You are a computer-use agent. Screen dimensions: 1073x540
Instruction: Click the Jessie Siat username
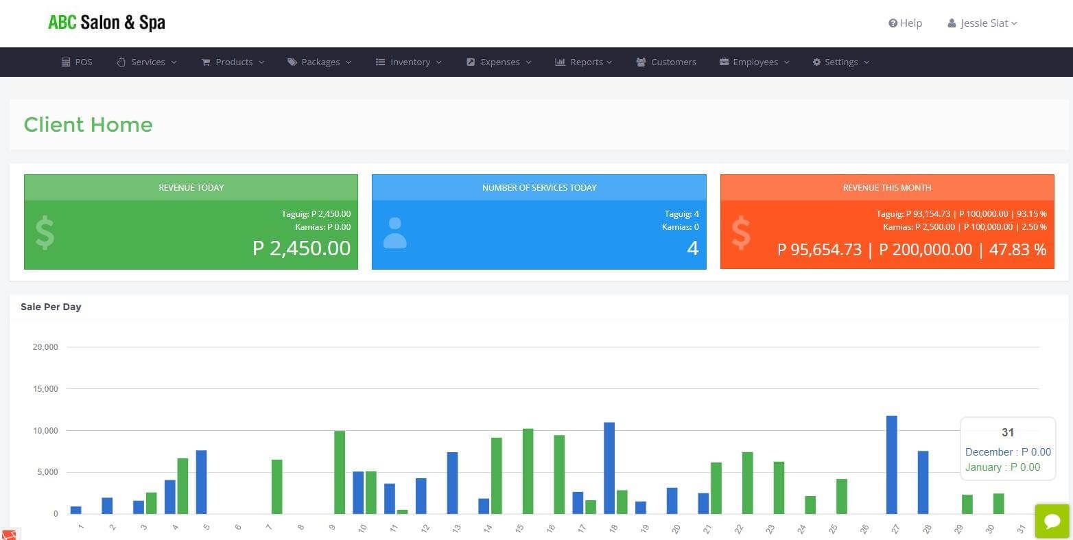coord(984,23)
